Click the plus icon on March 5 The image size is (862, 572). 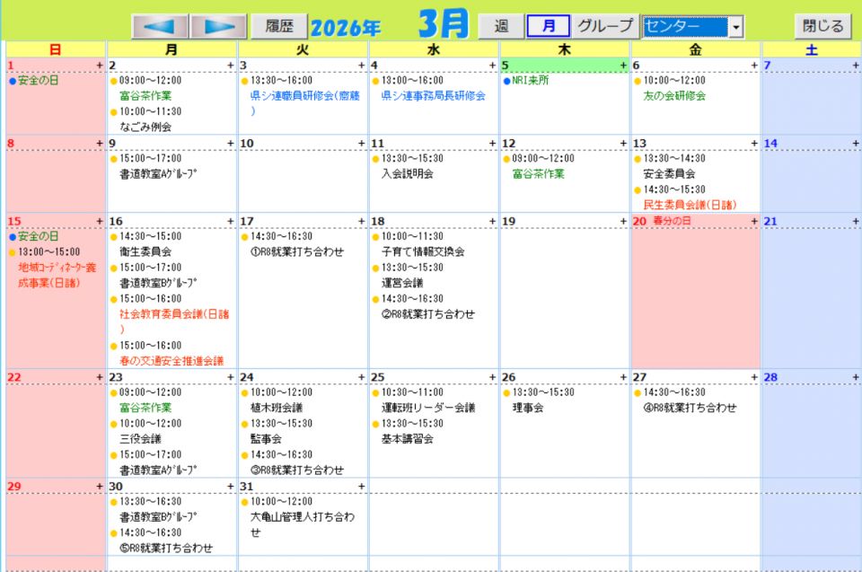click(x=623, y=66)
